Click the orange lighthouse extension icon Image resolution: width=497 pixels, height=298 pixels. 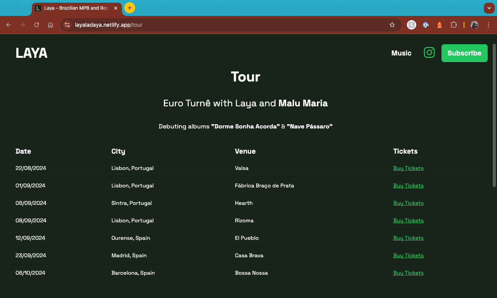pyautogui.click(x=439, y=24)
